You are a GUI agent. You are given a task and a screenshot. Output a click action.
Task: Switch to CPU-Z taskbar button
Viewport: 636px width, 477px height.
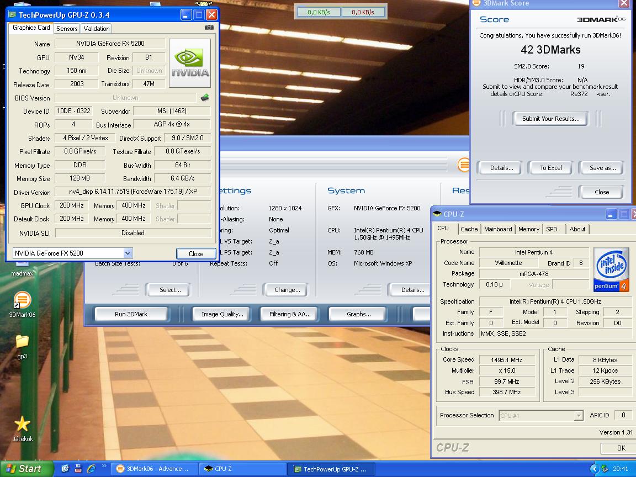pyautogui.click(x=242, y=469)
